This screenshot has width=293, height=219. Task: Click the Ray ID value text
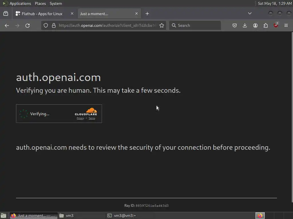152,206
